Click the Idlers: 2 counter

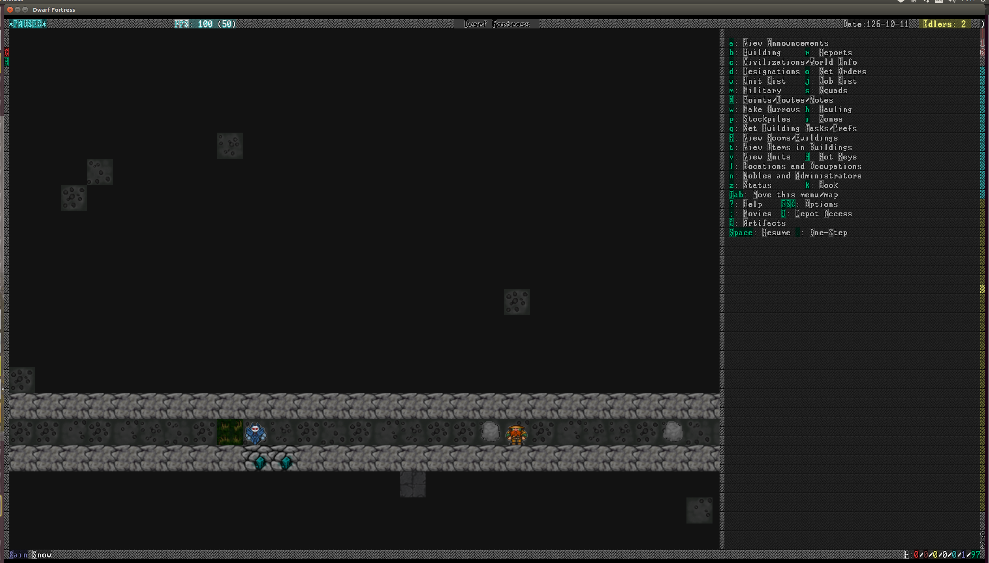(944, 24)
